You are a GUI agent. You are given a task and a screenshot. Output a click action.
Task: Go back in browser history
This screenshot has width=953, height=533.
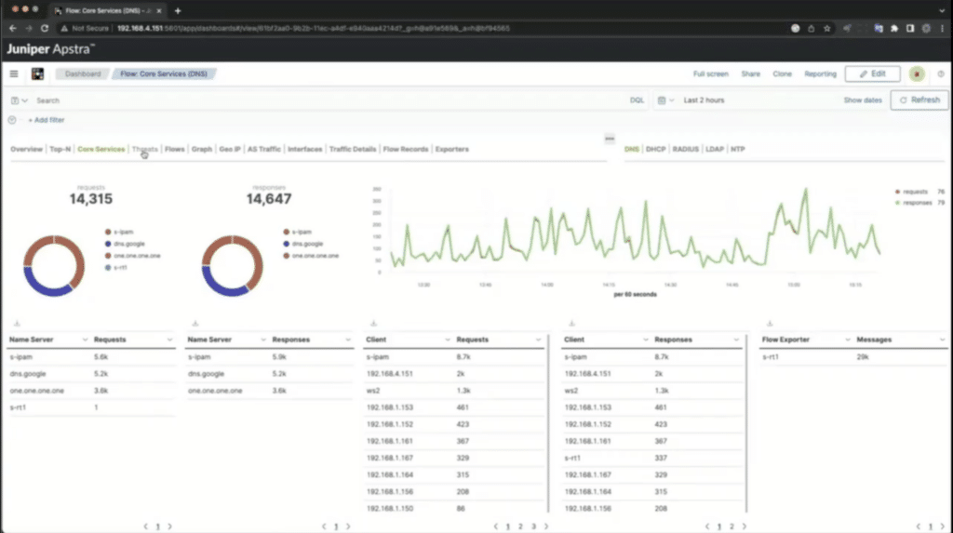(13, 28)
